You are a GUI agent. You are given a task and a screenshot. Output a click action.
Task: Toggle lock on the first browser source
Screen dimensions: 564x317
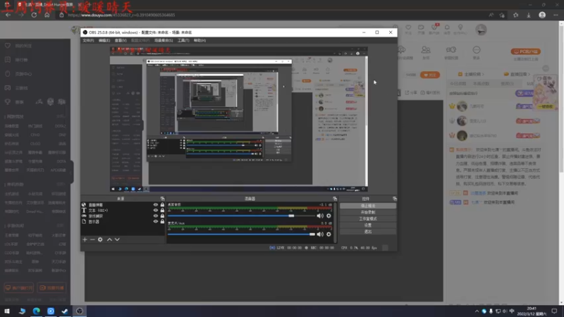click(x=162, y=204)
